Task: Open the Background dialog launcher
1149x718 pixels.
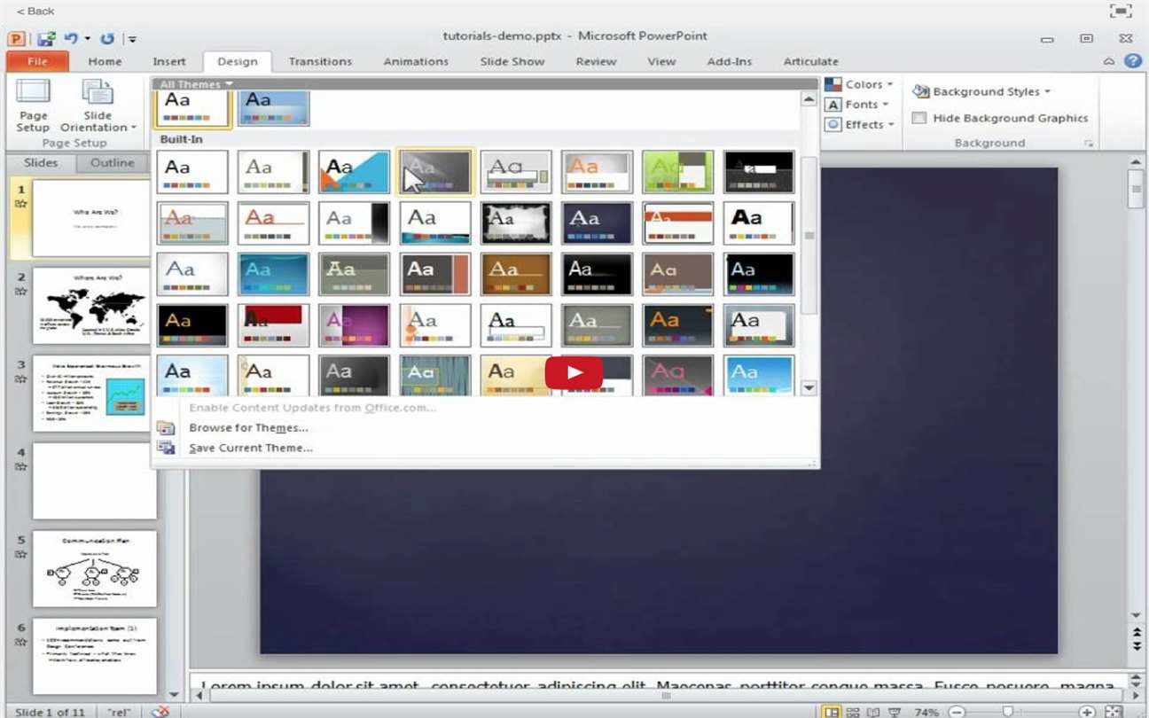Action: tap(1088, 144)
